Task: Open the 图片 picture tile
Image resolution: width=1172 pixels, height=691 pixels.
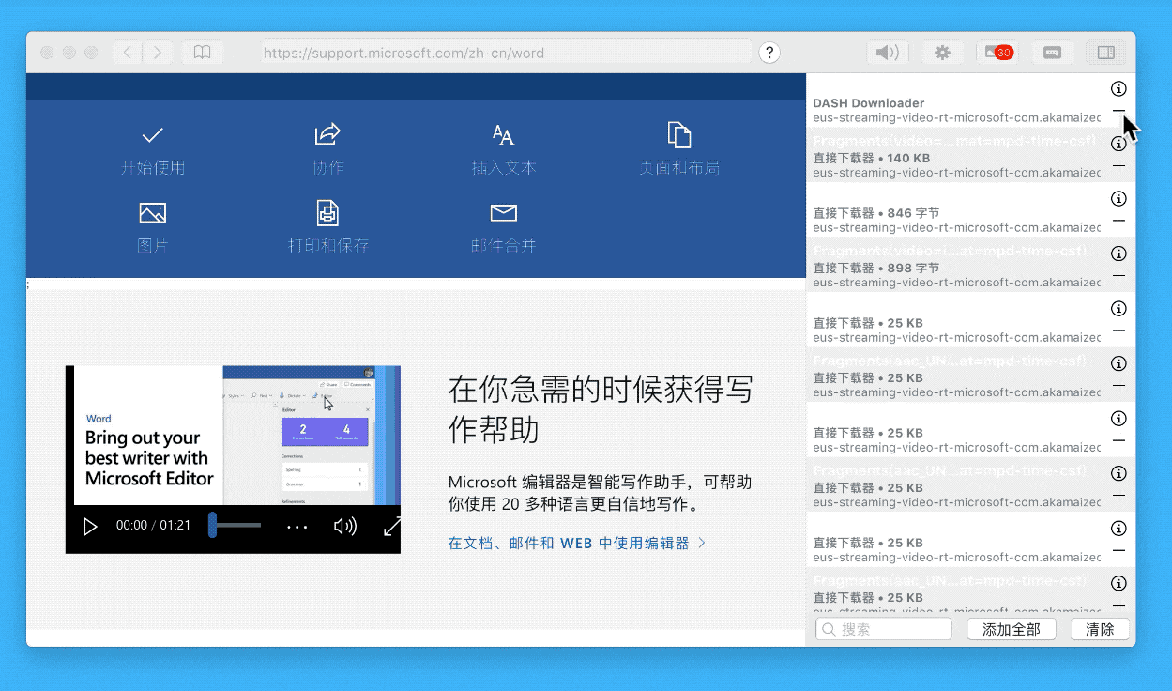Action: [x=153, y=228]
